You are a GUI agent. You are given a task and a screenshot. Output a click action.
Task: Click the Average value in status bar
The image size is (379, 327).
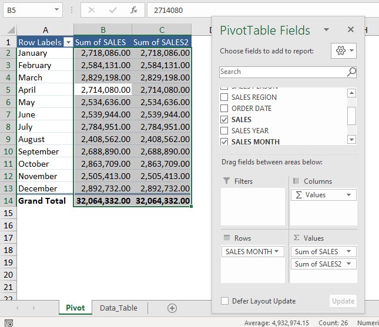(277, 323)
